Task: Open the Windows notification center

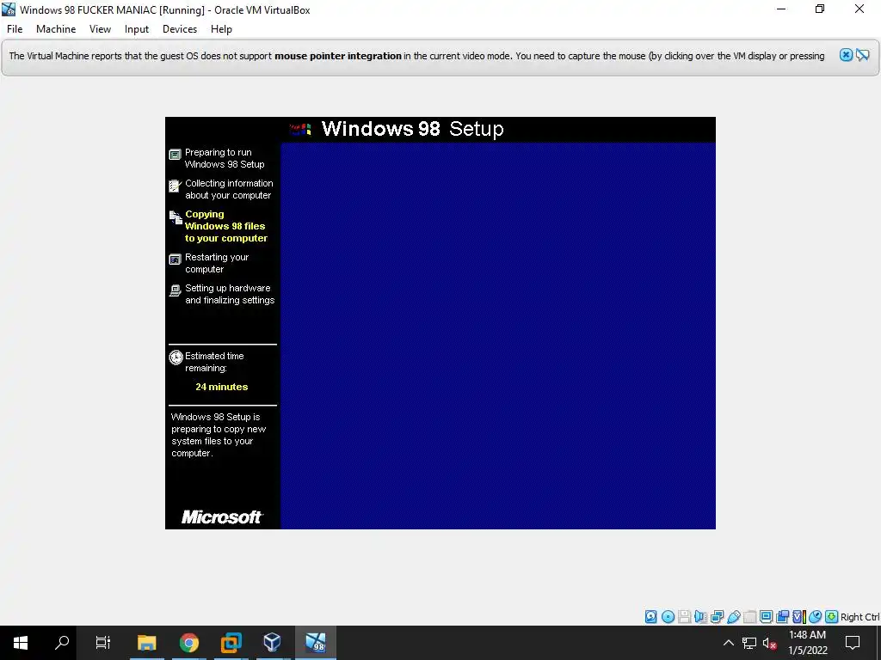Action: [x=853, y=643]
